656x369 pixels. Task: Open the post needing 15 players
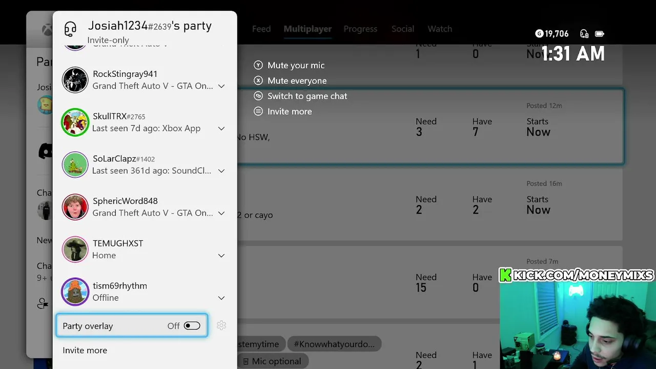[x=429, y=282]
